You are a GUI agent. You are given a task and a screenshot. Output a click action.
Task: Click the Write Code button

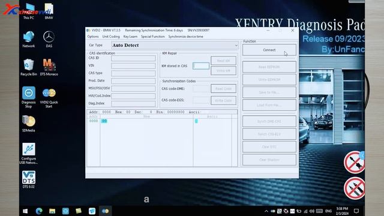tap(223, 100)
